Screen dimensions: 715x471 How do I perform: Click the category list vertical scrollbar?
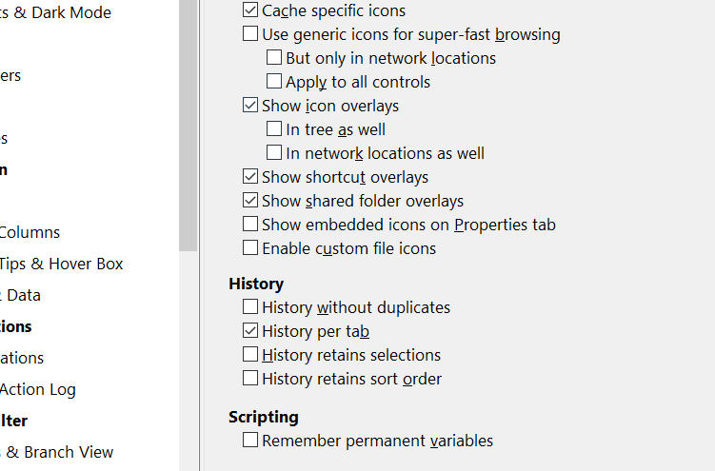(188, 124)
